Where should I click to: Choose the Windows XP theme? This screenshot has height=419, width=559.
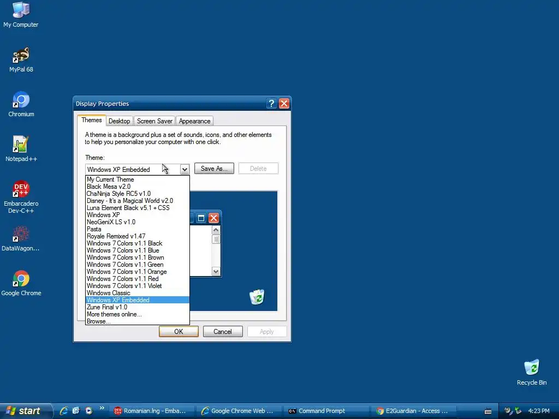tap(137, 215)
